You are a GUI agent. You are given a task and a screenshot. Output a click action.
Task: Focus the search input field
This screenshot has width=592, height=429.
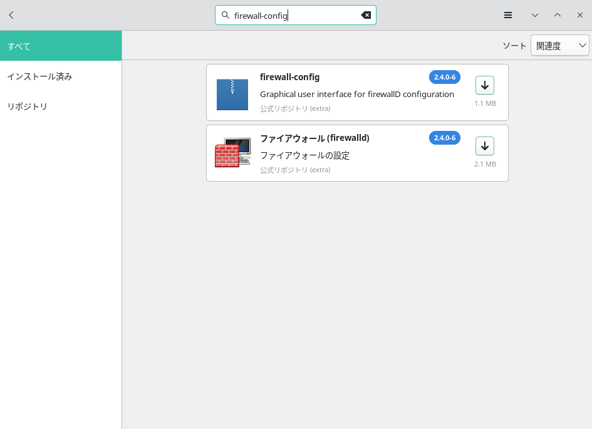[294, 15]
